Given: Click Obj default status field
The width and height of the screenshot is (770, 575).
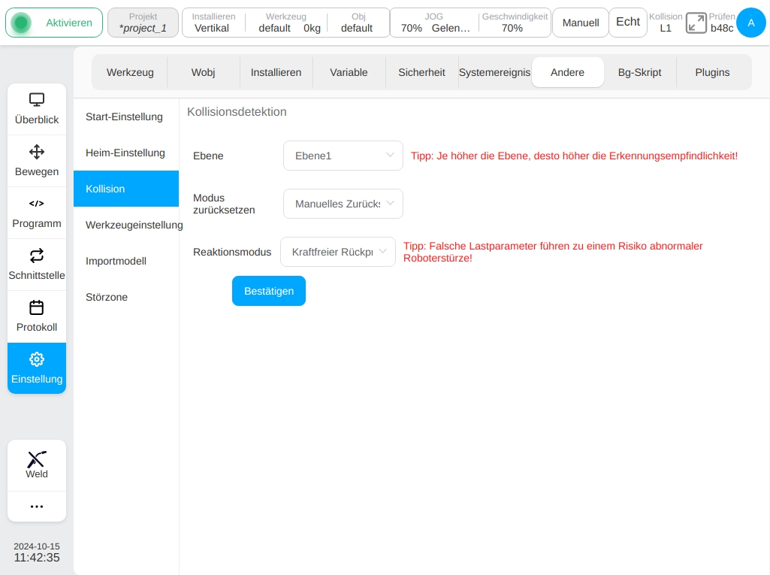Looking at the screenshot, I should coord(358,23).
